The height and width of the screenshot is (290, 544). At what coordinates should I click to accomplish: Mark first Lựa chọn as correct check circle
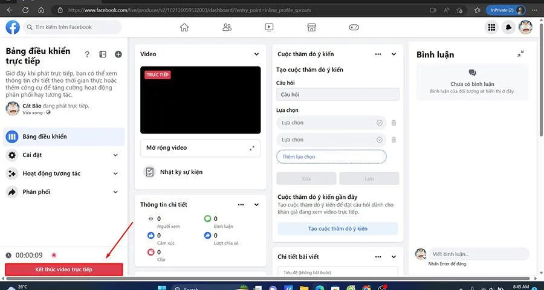point(380,123)
